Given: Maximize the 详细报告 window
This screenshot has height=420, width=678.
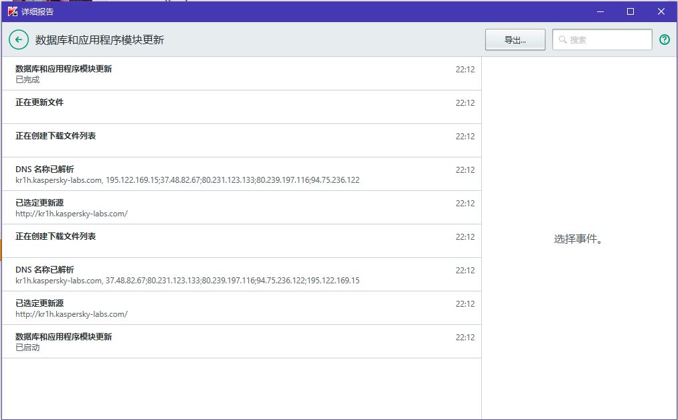Looking at the screenshot, I should point(630,11).
